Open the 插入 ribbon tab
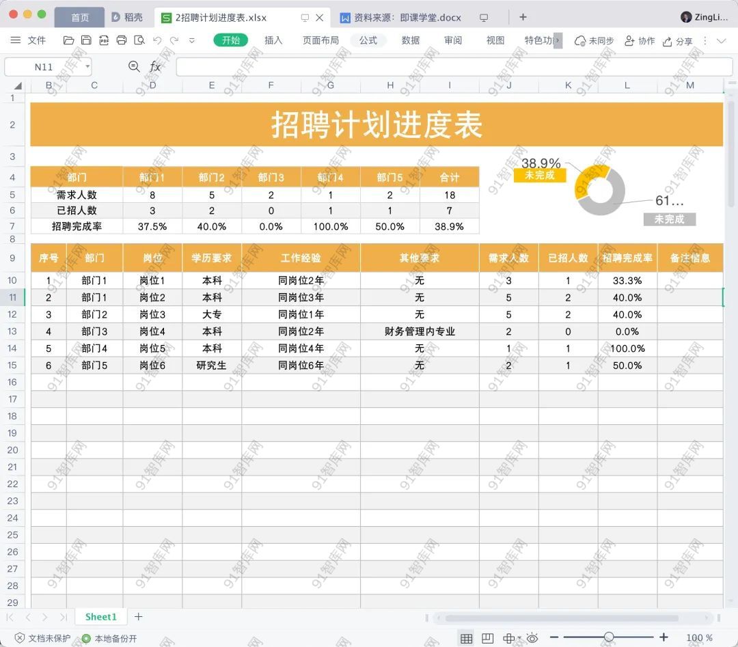 point(273,40)
